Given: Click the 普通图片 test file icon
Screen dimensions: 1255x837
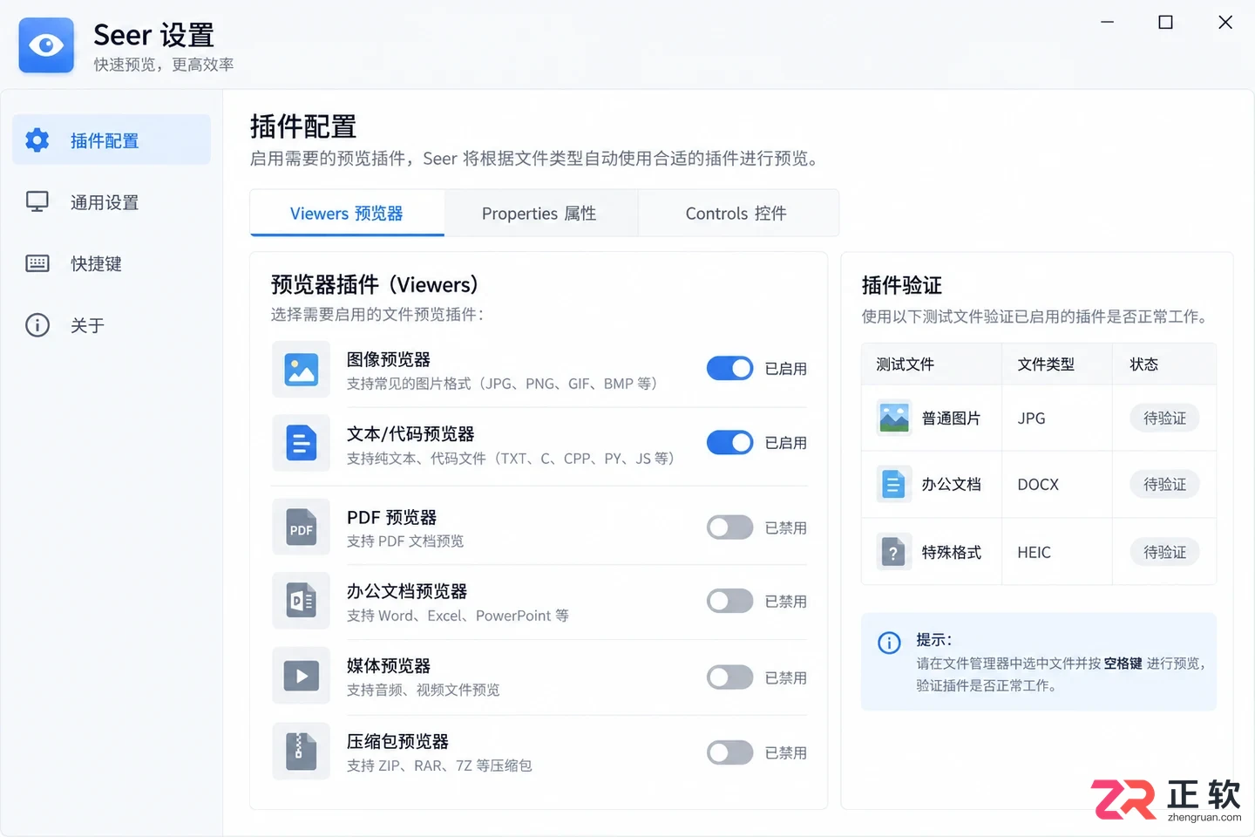Looking at the screenshot, I should pyautogui.click(x=894, y=418).
